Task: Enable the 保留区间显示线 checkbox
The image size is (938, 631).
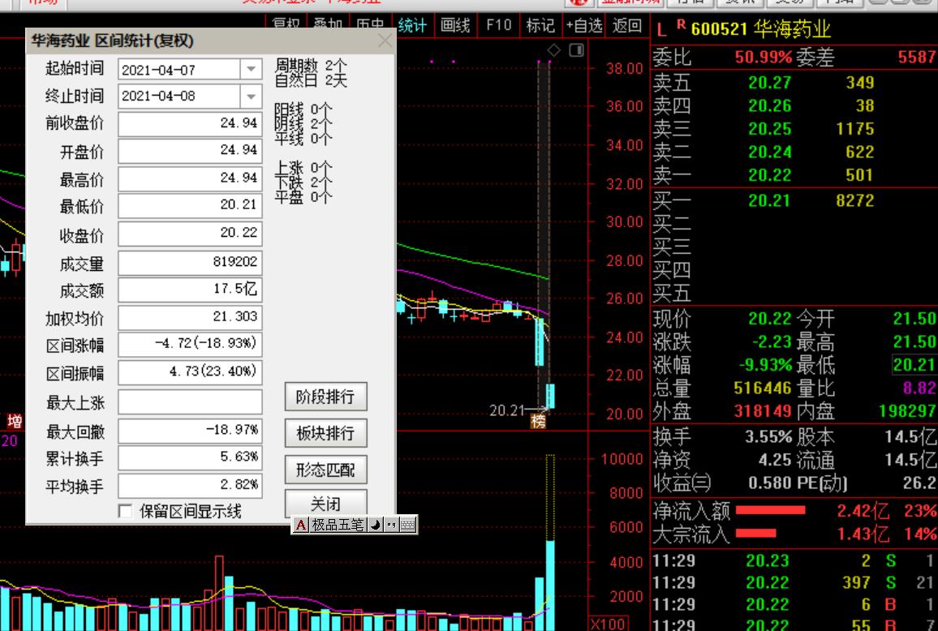Action: click(126, 512)
